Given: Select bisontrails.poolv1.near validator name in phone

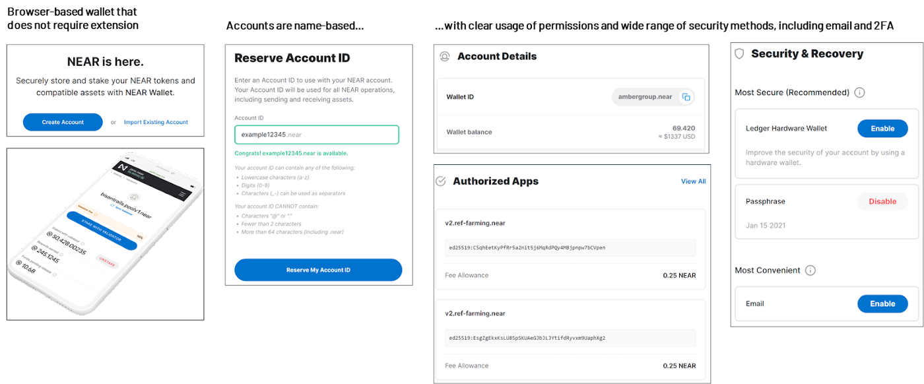Looking at the screenshot, I should [127, 205].
